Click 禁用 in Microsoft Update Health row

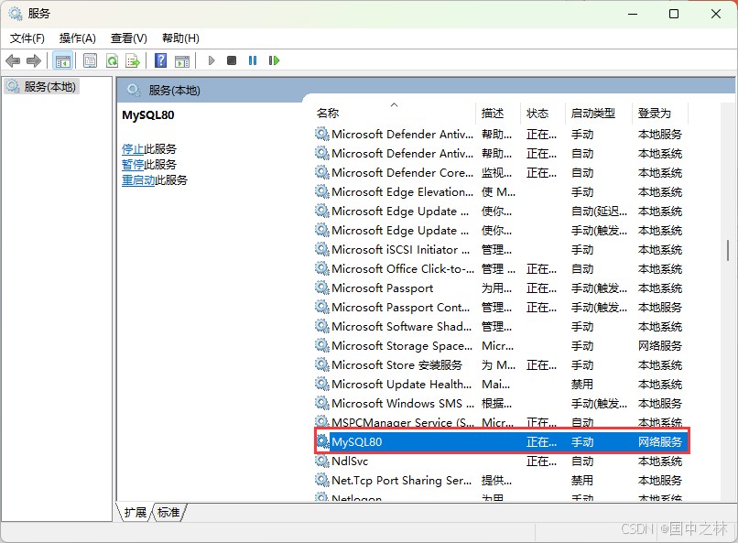click(582, 384)
